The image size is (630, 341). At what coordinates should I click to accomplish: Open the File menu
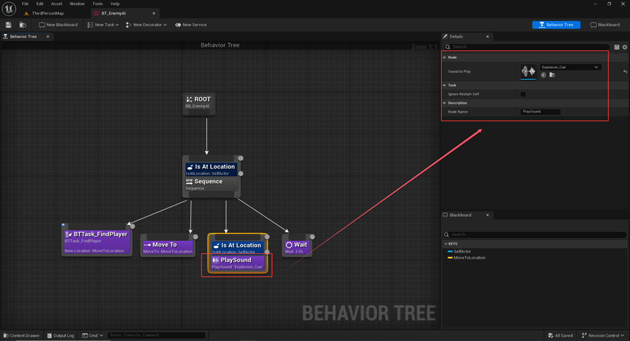(x=25, y=4)
